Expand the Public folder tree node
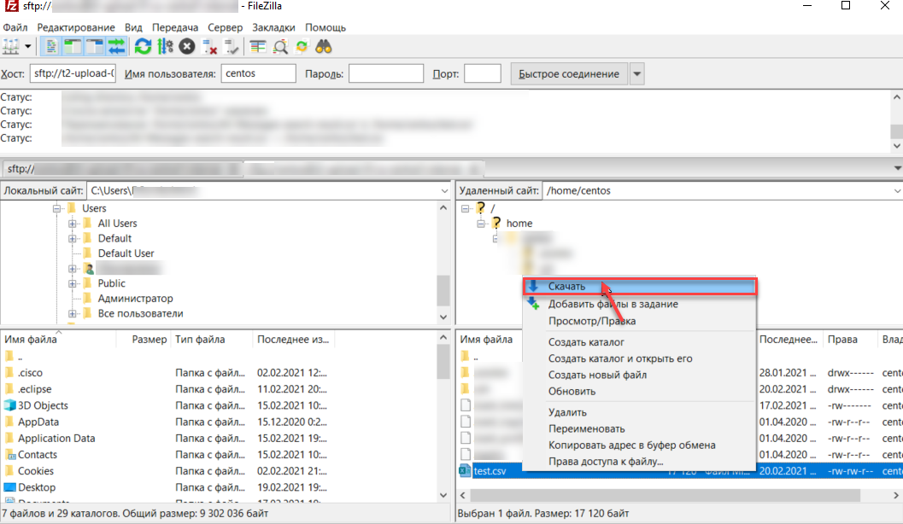The width and height of the screenshot is (903, 524). [x=73, y=283]
